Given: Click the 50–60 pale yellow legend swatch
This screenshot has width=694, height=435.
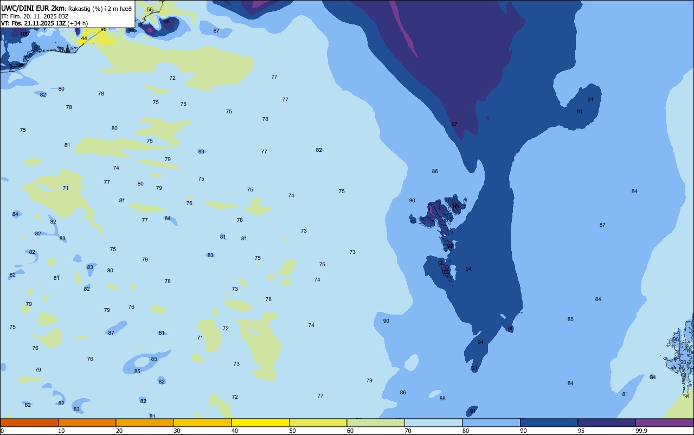Looking at the screenshot, I should point(318,423).
